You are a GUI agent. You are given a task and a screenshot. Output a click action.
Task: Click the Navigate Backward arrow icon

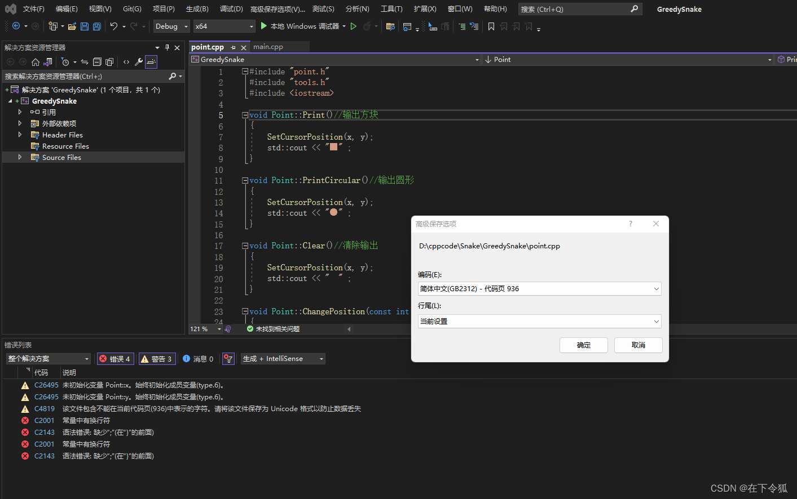pyautogui.click(x=16, y=26)
